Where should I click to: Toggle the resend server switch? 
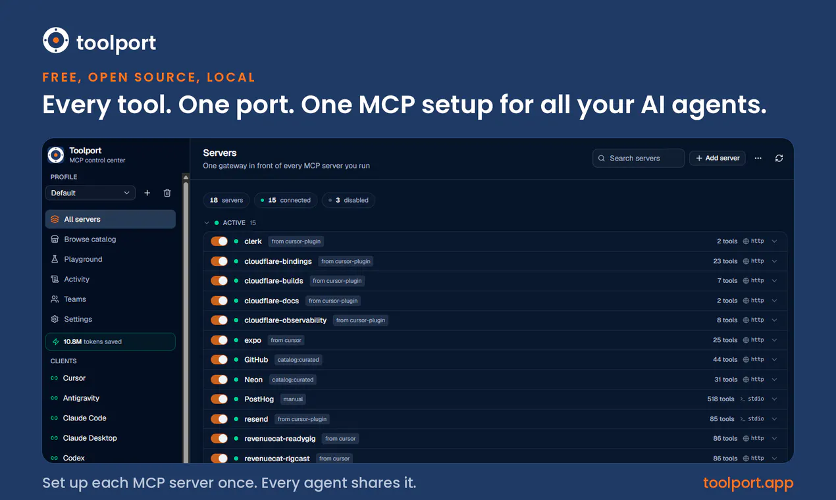point(219,419)
